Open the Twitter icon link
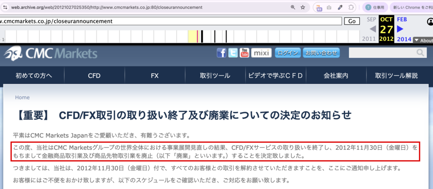The width and height of the screenshot is (433, 189). [x=233, y=53]
